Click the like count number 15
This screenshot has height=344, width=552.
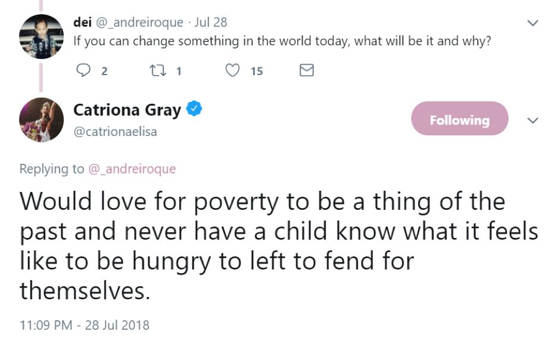point(257,71)
